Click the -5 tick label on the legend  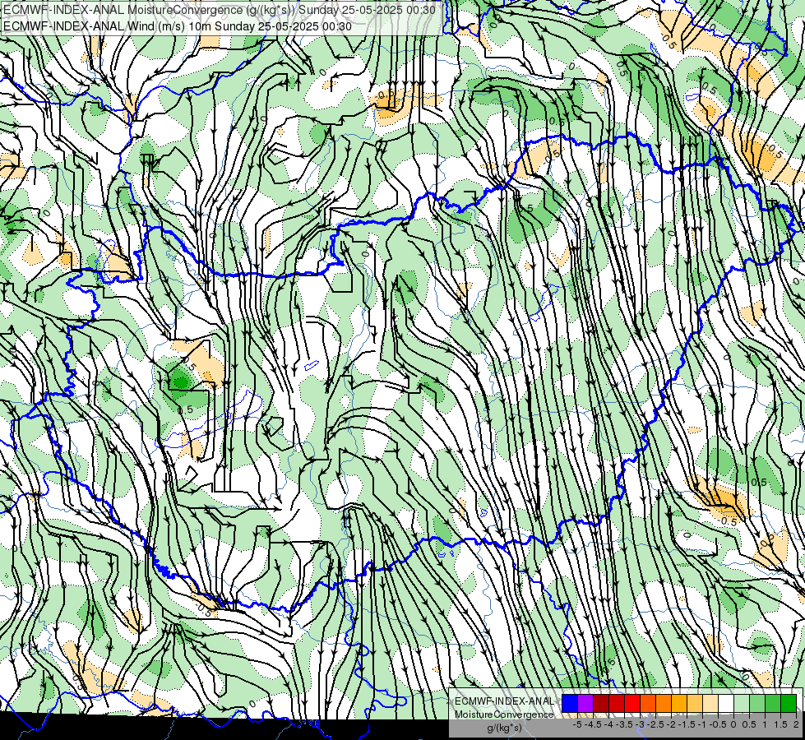tap(577, 724)
